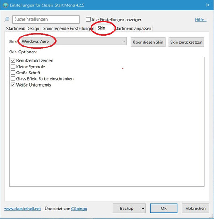Switch to Startmenü Design tab

[x=23, y=28]
